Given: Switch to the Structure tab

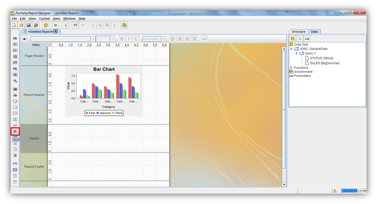Looking at the screenshot, I should pyautogui.click(x=298, y=32).
